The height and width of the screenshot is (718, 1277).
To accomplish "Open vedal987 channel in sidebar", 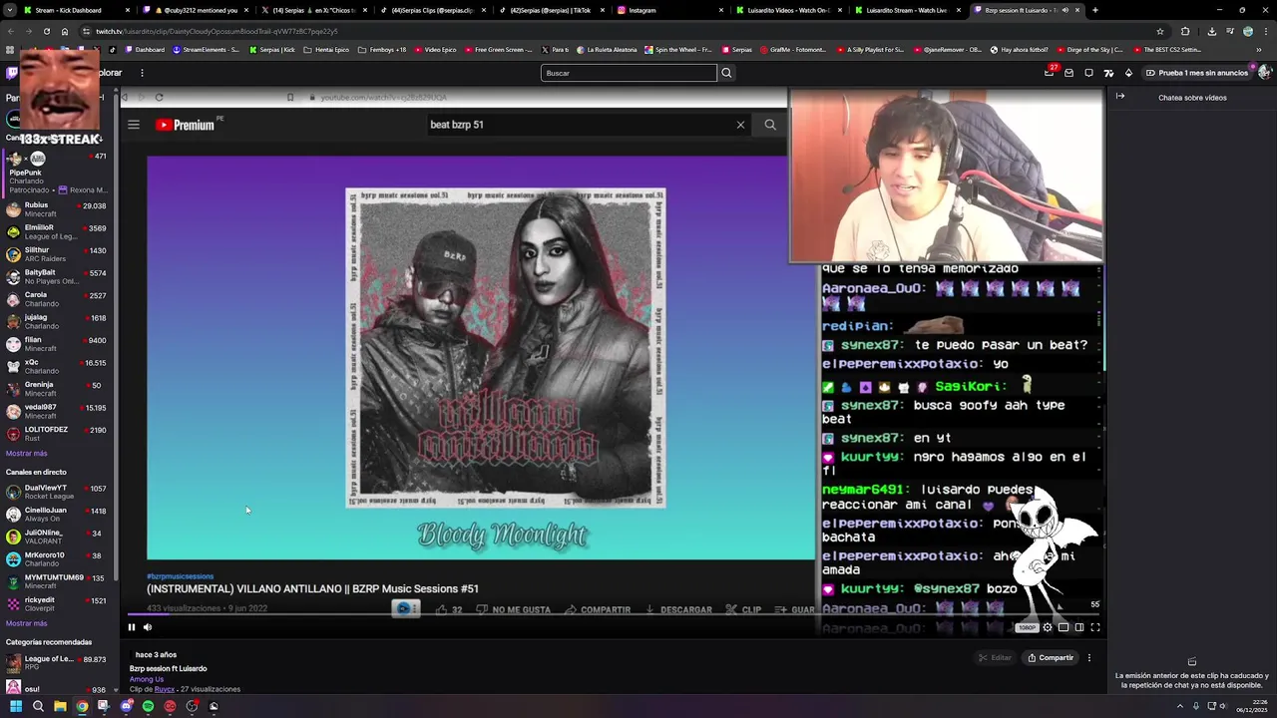I will click(x=58, y=411).
